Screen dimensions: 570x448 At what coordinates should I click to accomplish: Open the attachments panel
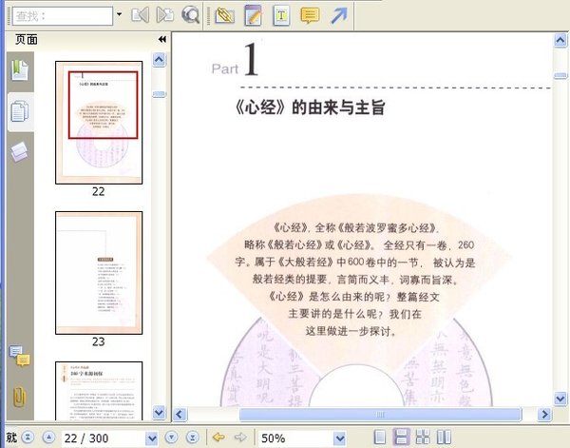tap(19, 397)
